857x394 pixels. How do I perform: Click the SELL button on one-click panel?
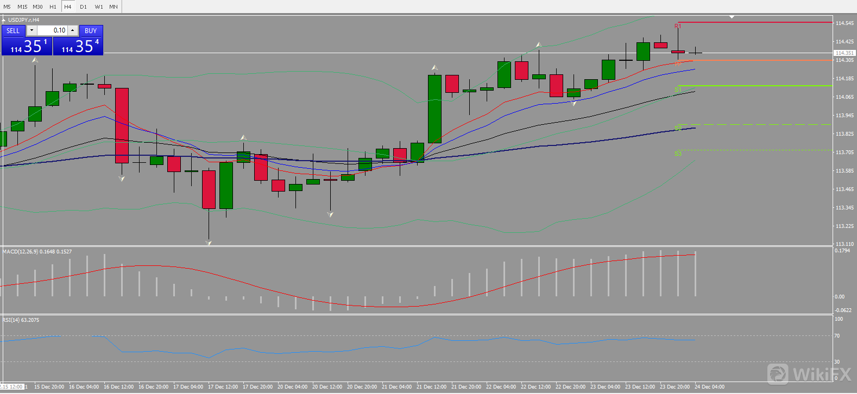point(13,31)
